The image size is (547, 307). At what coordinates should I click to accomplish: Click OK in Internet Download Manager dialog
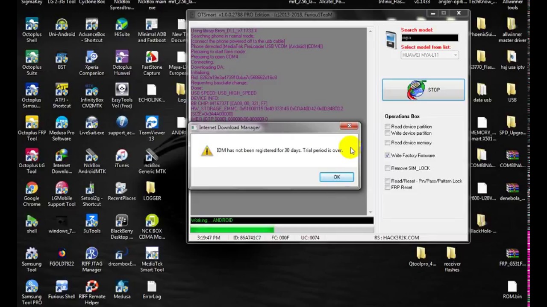pos(337,177)
